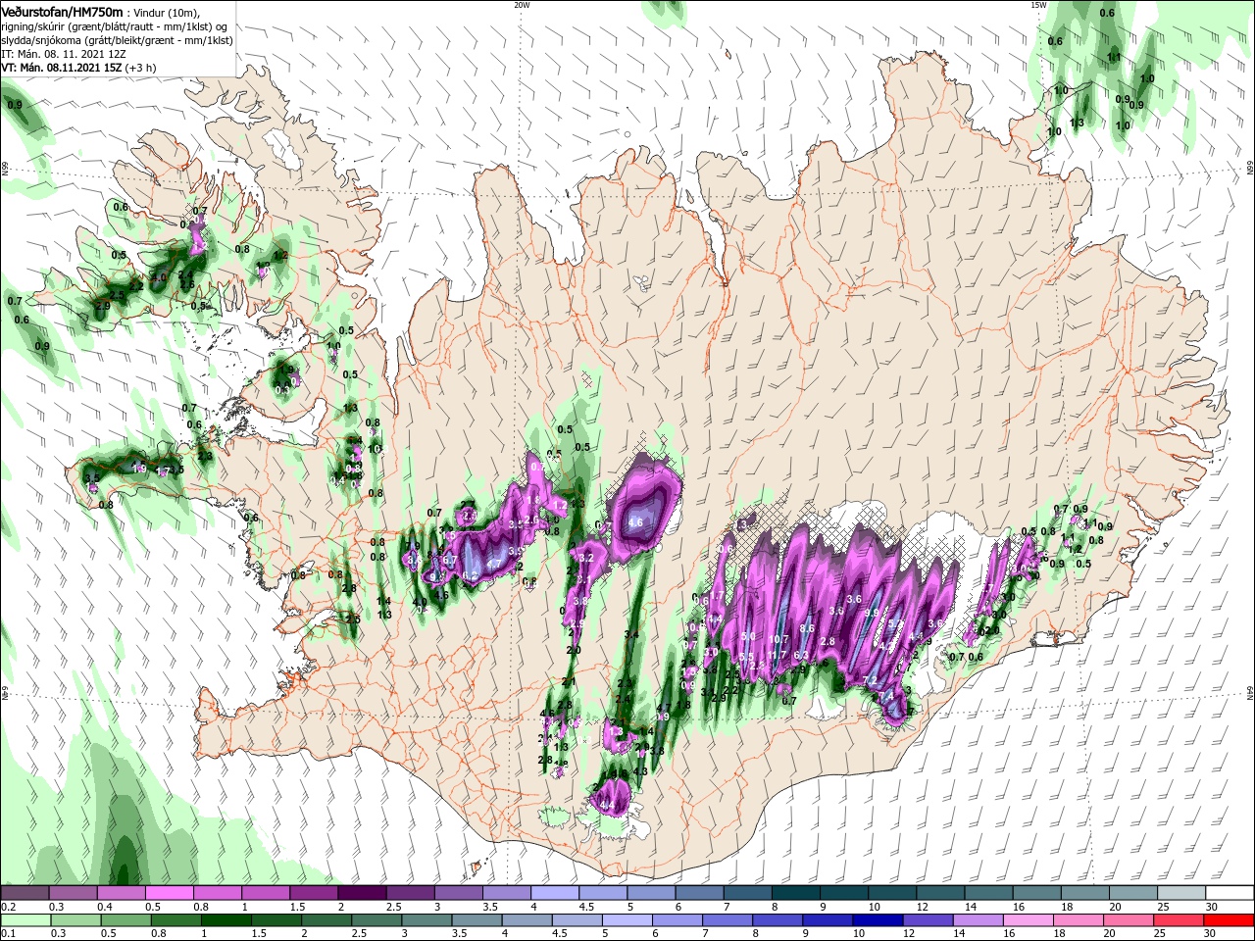
Task: Pick the bright red rain swatch labeled 30
Action: click(x=1230, y=920)
